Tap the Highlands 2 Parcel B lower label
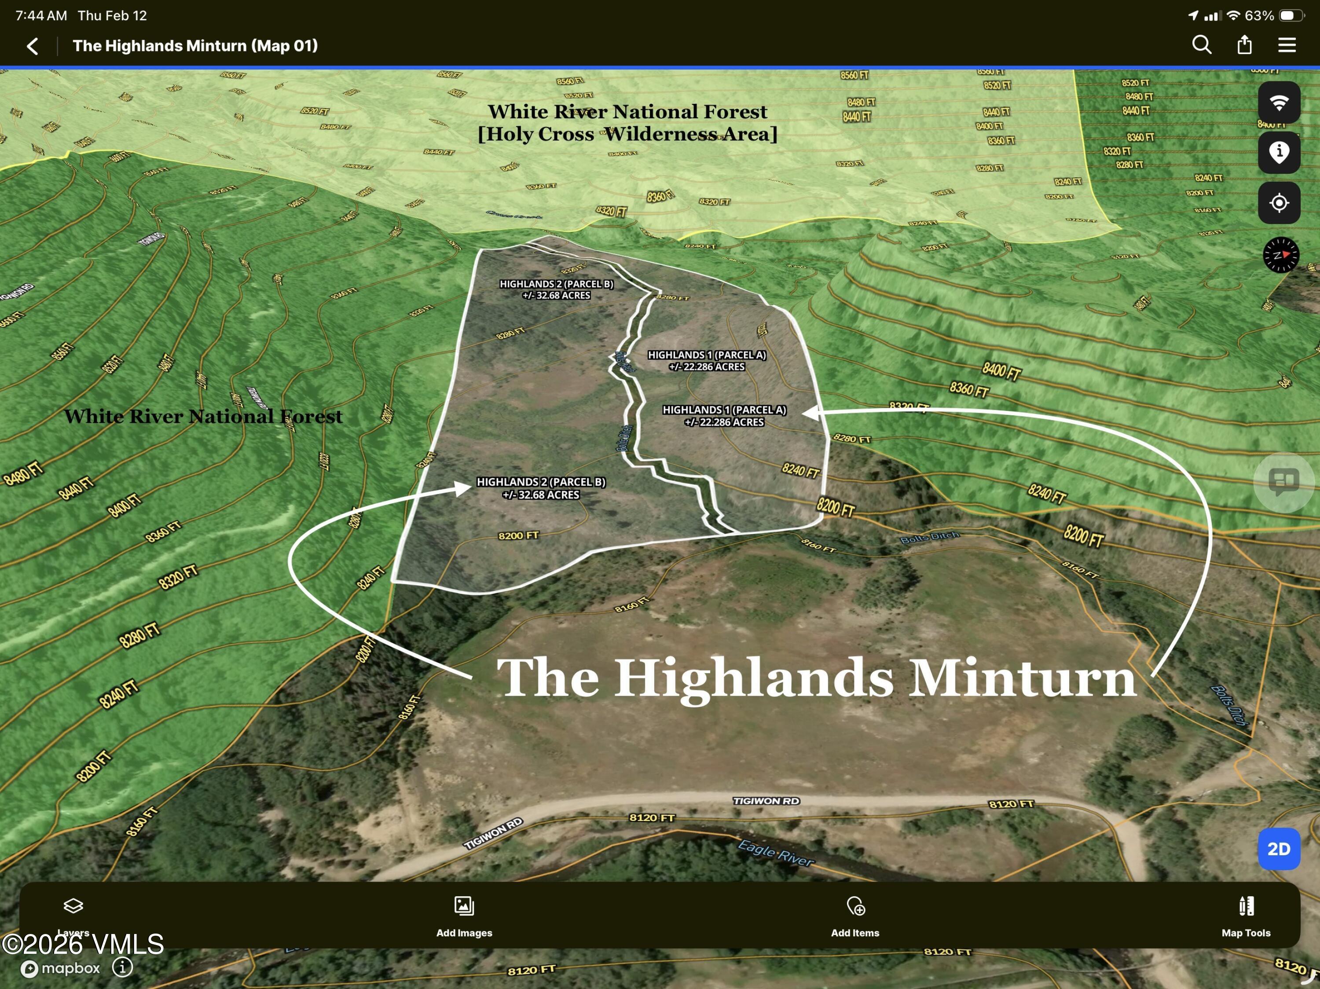Screen dimensions: 1320x989 [x=541, y=488]
